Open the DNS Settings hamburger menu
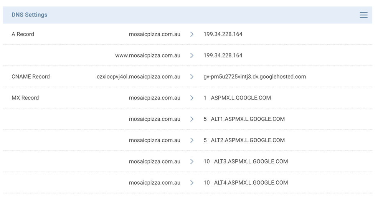 pyautogui.click(x=363, y=15)
